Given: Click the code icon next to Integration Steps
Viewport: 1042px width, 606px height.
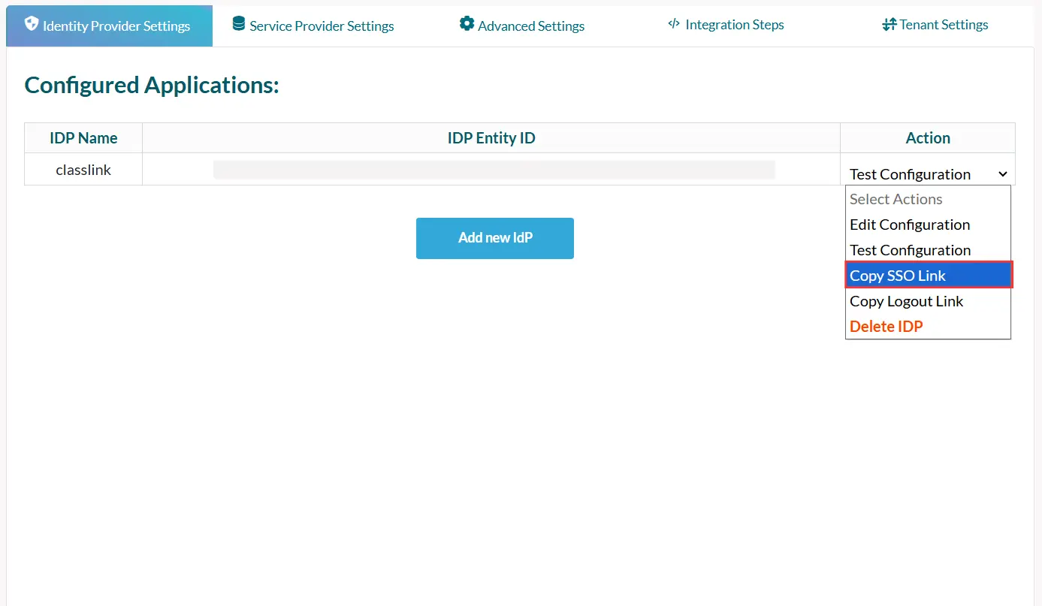Looking at the screenshot, I should pos(674,24).
